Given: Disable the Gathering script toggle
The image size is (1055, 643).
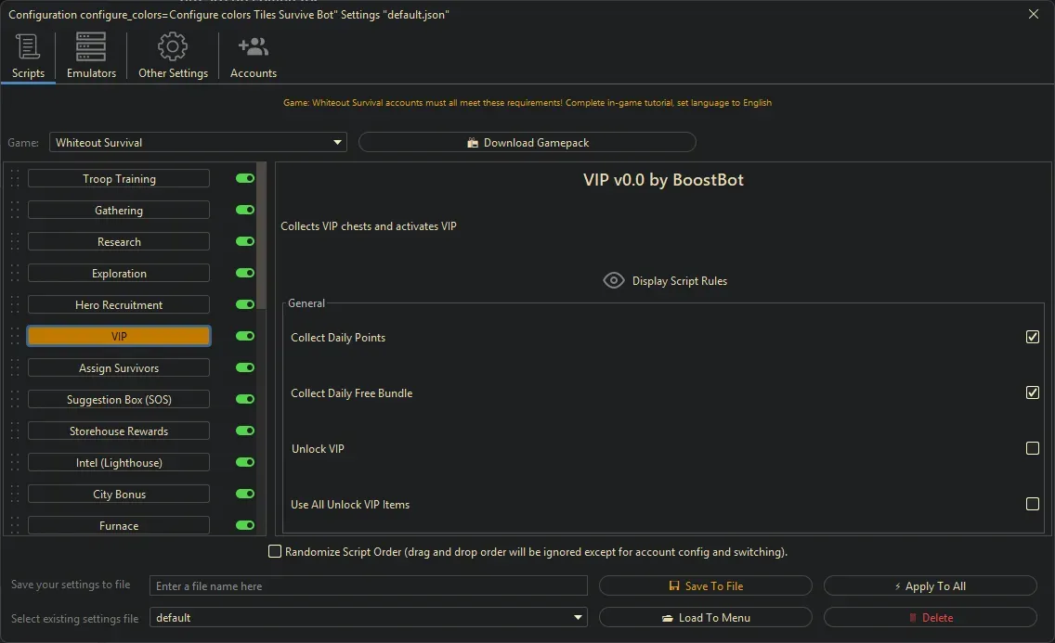Looking at the screenshot, I should click(245, 211).
